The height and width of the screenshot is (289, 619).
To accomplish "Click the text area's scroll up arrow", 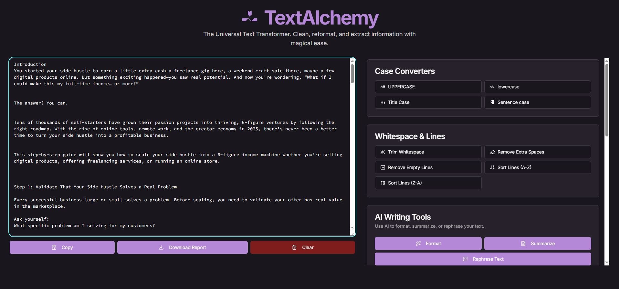I will tap(352, 61).
